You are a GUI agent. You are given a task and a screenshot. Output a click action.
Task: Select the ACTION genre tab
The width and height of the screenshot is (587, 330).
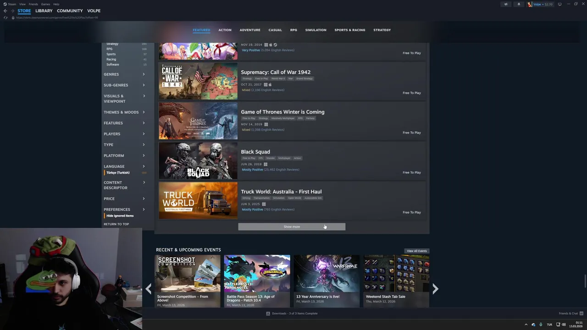(x=225, y=30)
